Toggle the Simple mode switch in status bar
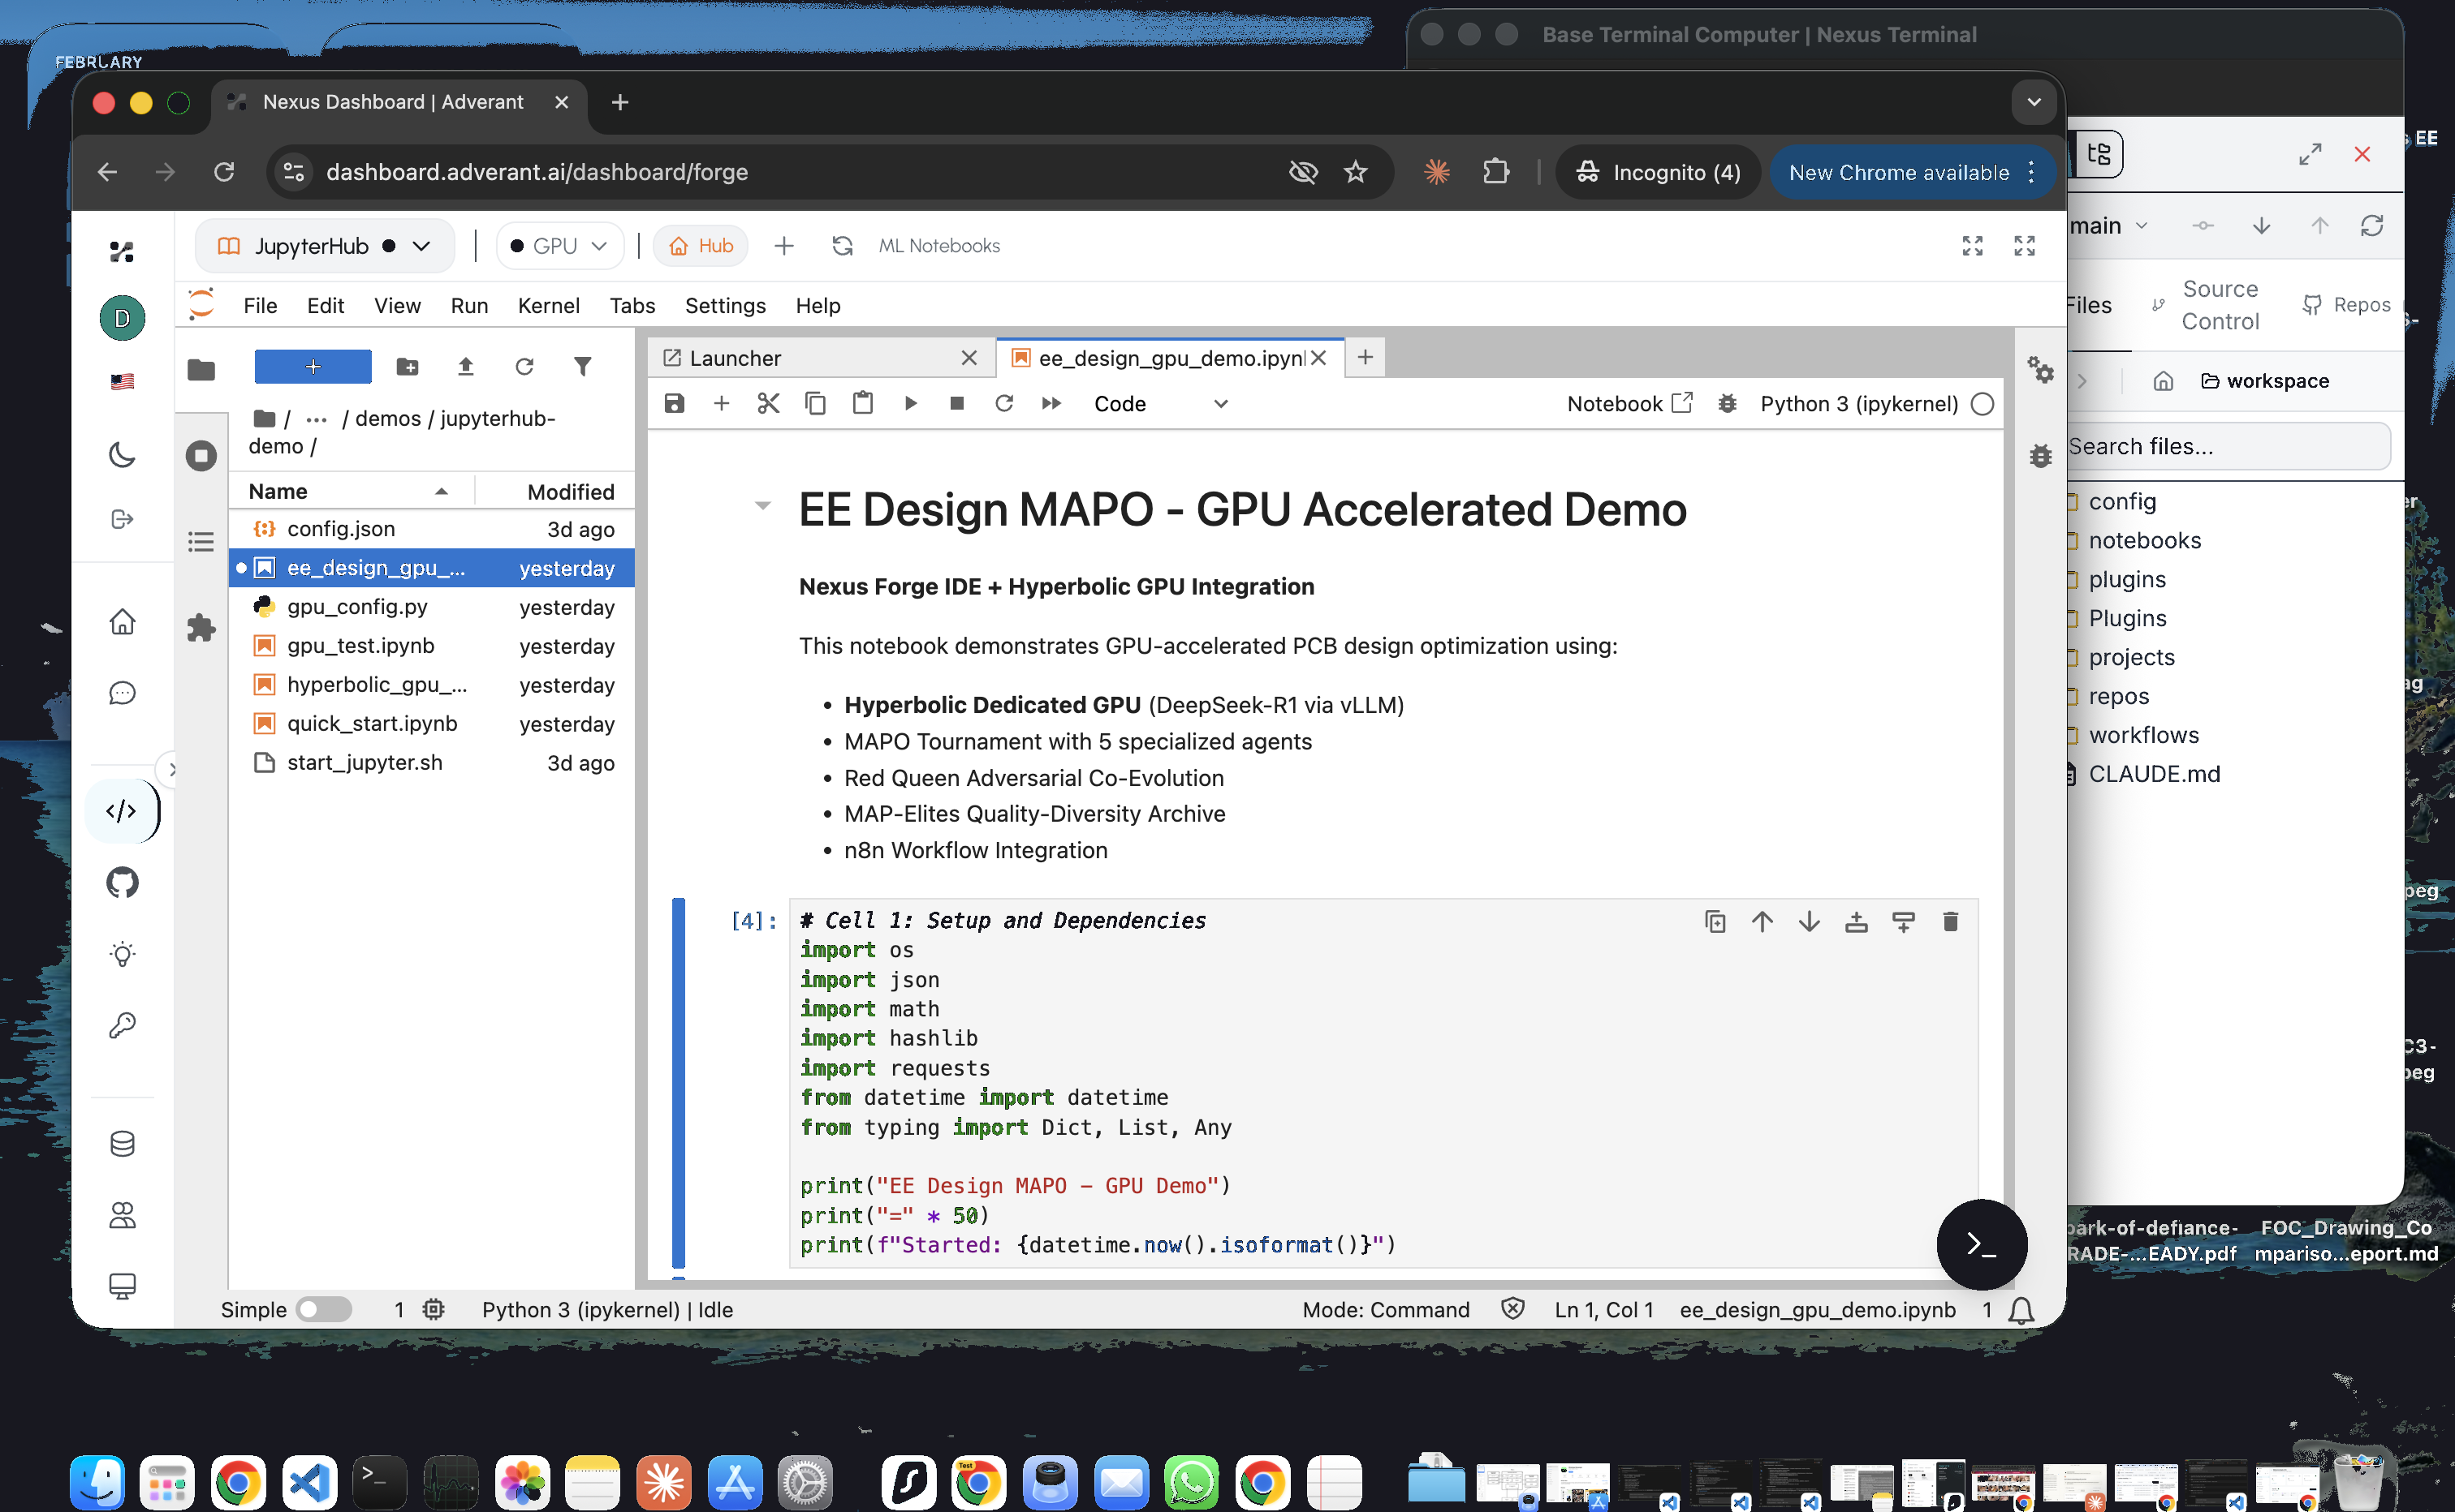This screenshot has height=1512, width=2455. (x=322, y=1309)
